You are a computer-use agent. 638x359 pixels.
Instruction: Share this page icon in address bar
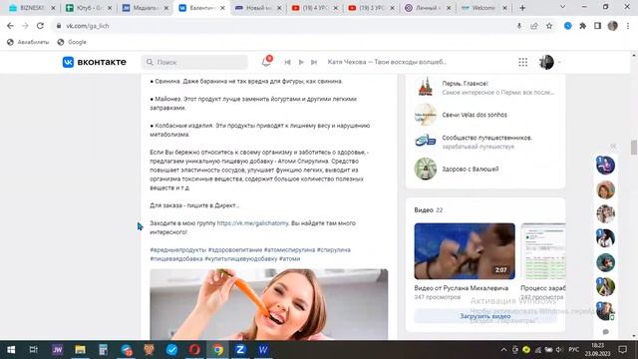(534, 26)
